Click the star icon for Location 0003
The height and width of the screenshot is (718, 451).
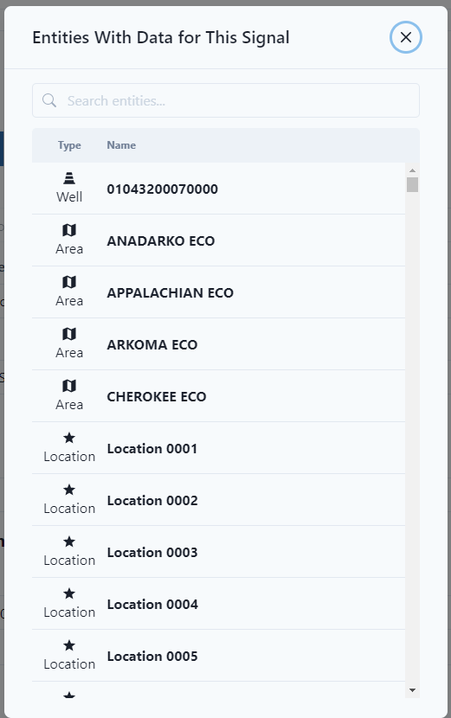click(69, 542)
